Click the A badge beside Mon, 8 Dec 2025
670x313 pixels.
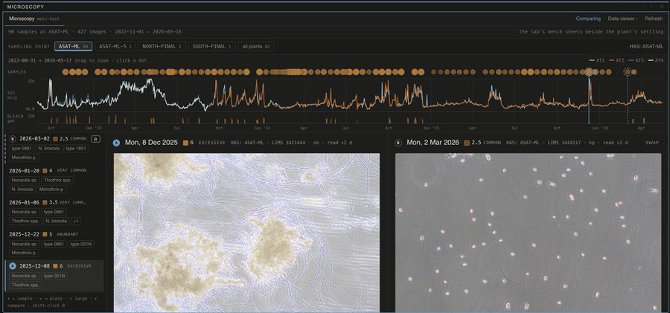(116, 143)
